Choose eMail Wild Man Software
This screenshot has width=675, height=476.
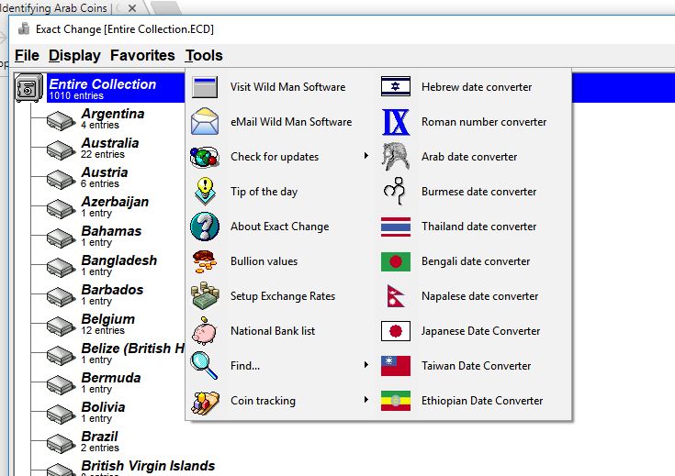(291, 122)
